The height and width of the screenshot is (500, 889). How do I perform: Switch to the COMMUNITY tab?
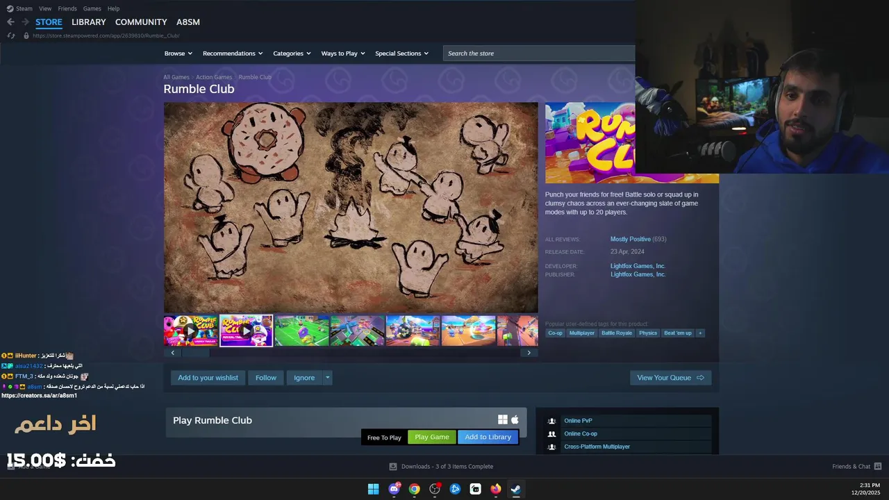coord(141,22)
